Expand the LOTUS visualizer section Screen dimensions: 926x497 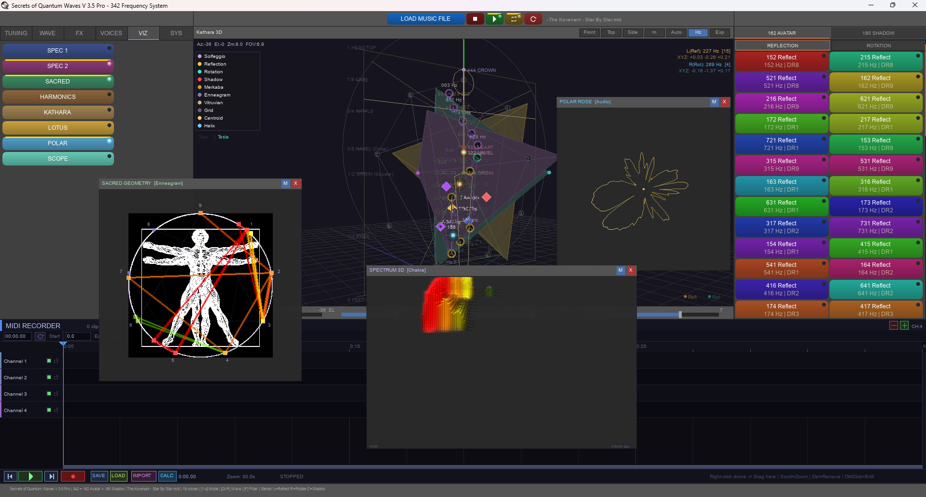[x=57, y=128]
